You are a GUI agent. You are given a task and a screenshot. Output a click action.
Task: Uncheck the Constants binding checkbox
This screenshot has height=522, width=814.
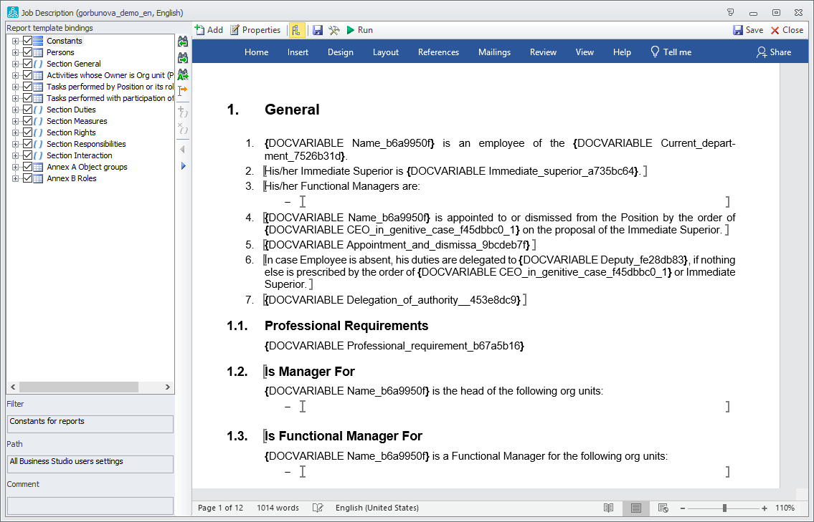[27, 41]
